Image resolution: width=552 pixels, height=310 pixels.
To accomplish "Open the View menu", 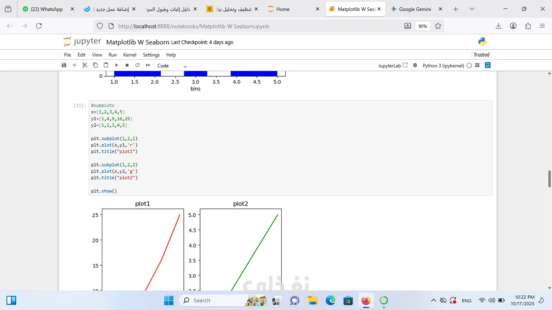I will [x=97, y=55].
